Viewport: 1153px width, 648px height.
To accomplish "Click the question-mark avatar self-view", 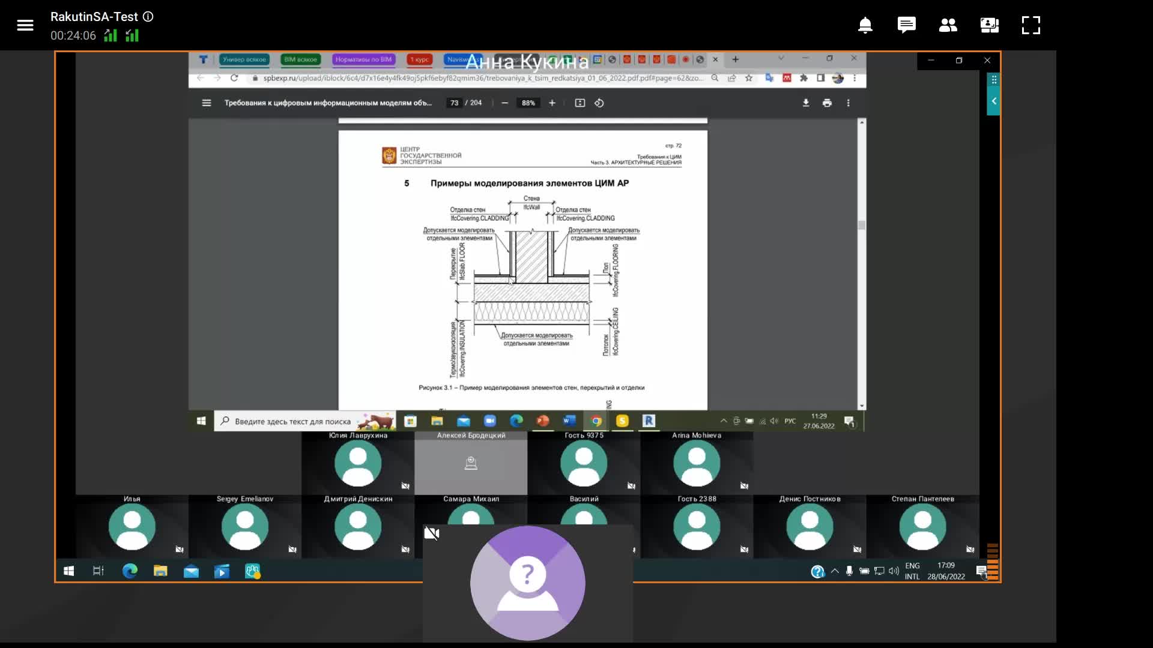I will pos(528,583).
